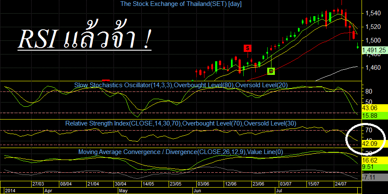Click the 30/04 date on time axis
388x194 pixels.
click(x=120, y=184)
